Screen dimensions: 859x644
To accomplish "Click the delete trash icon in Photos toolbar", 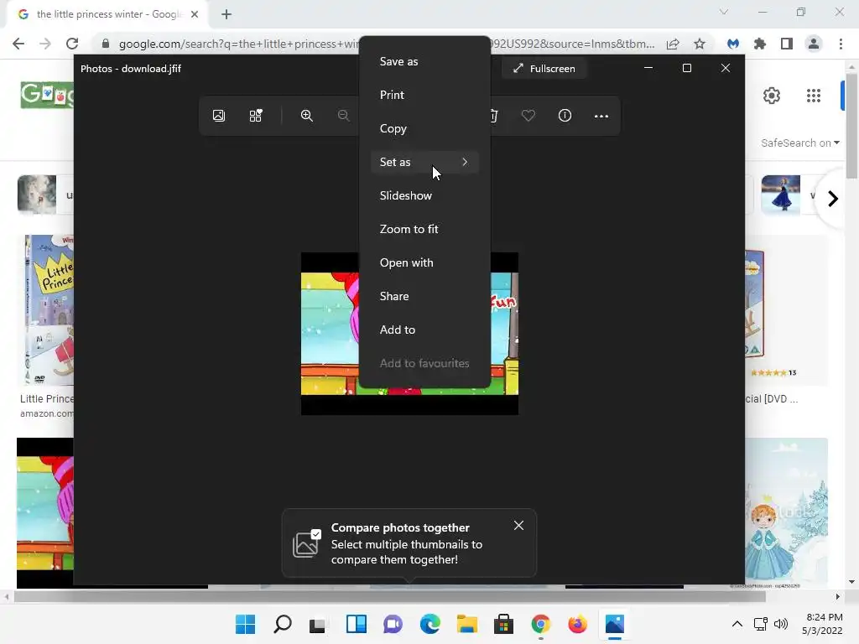I will click(x=493, y=116).
